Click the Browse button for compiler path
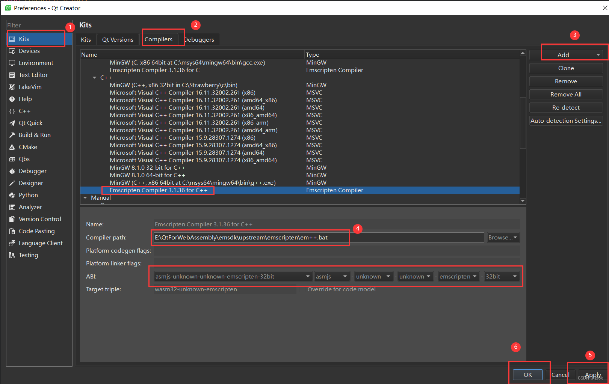This screenshot has height=384, width=609. click(503, 237)
